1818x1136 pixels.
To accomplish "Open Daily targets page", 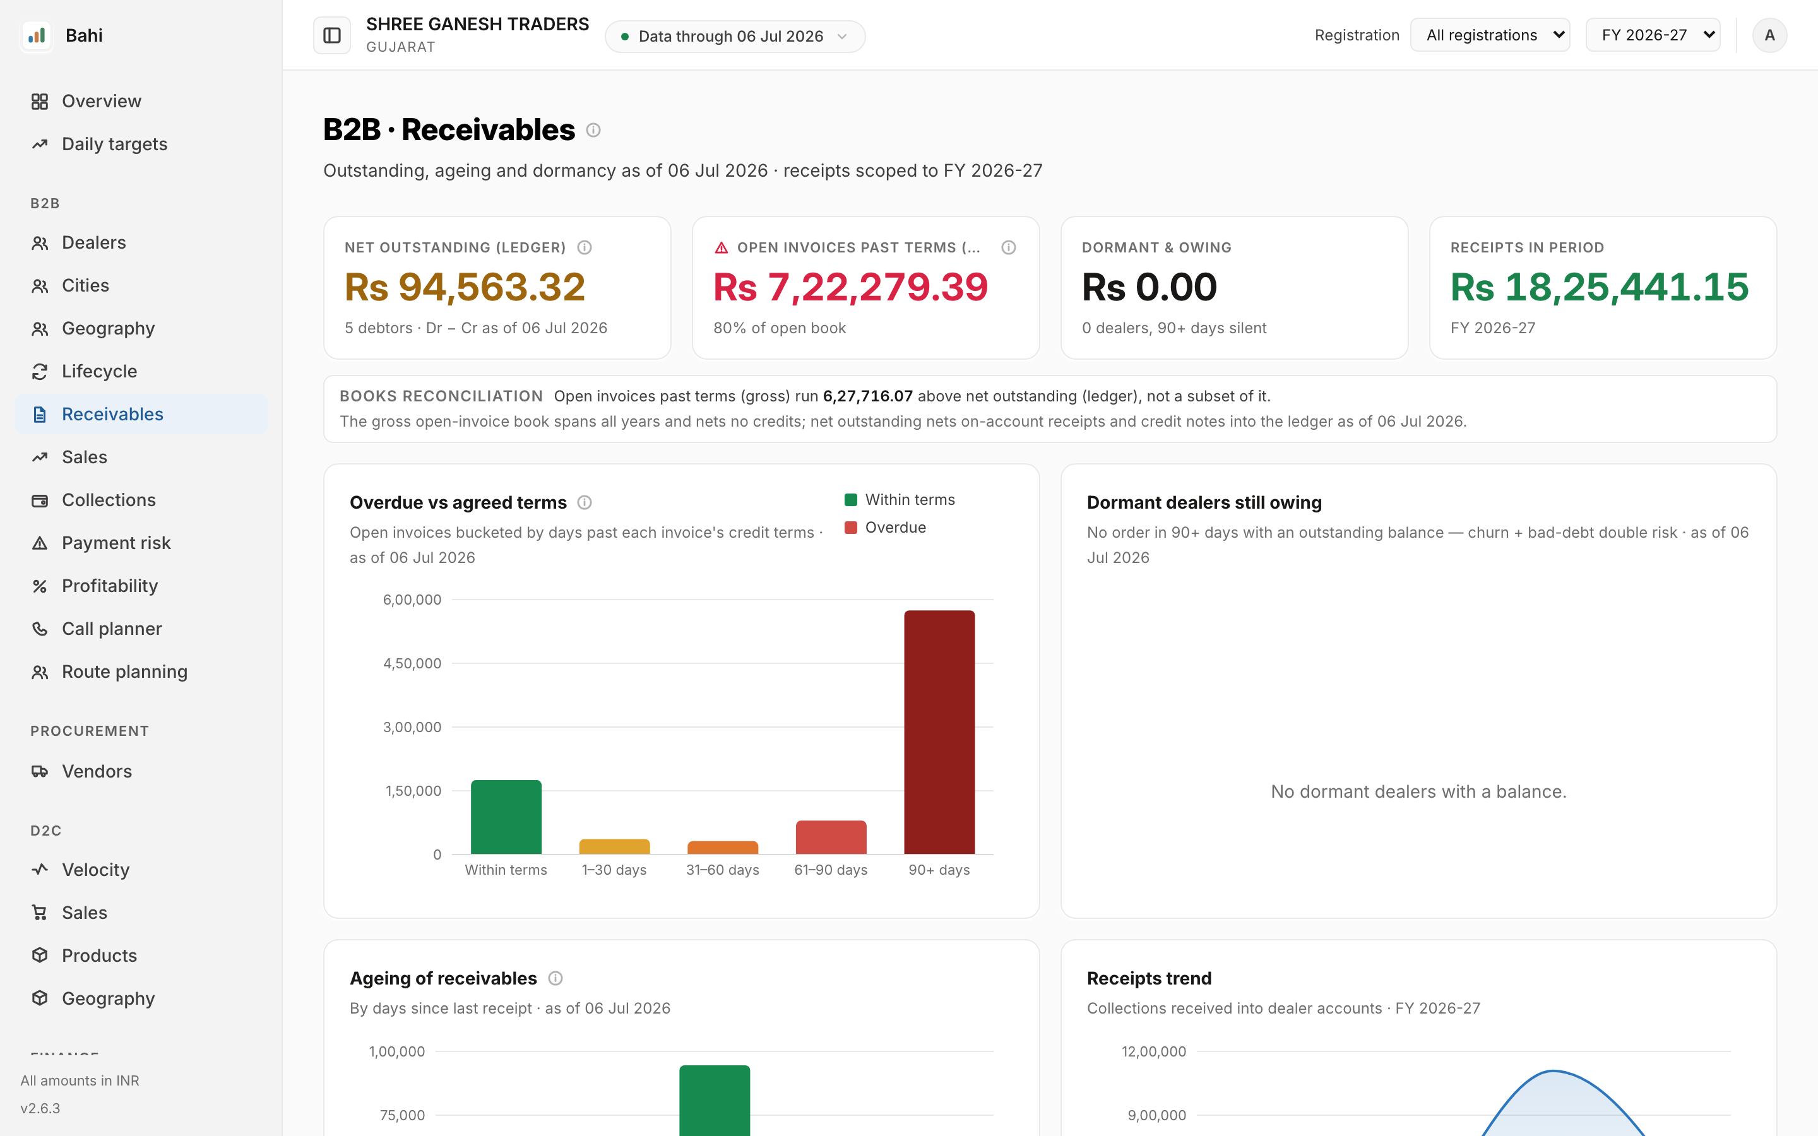I will coord(141,145).
